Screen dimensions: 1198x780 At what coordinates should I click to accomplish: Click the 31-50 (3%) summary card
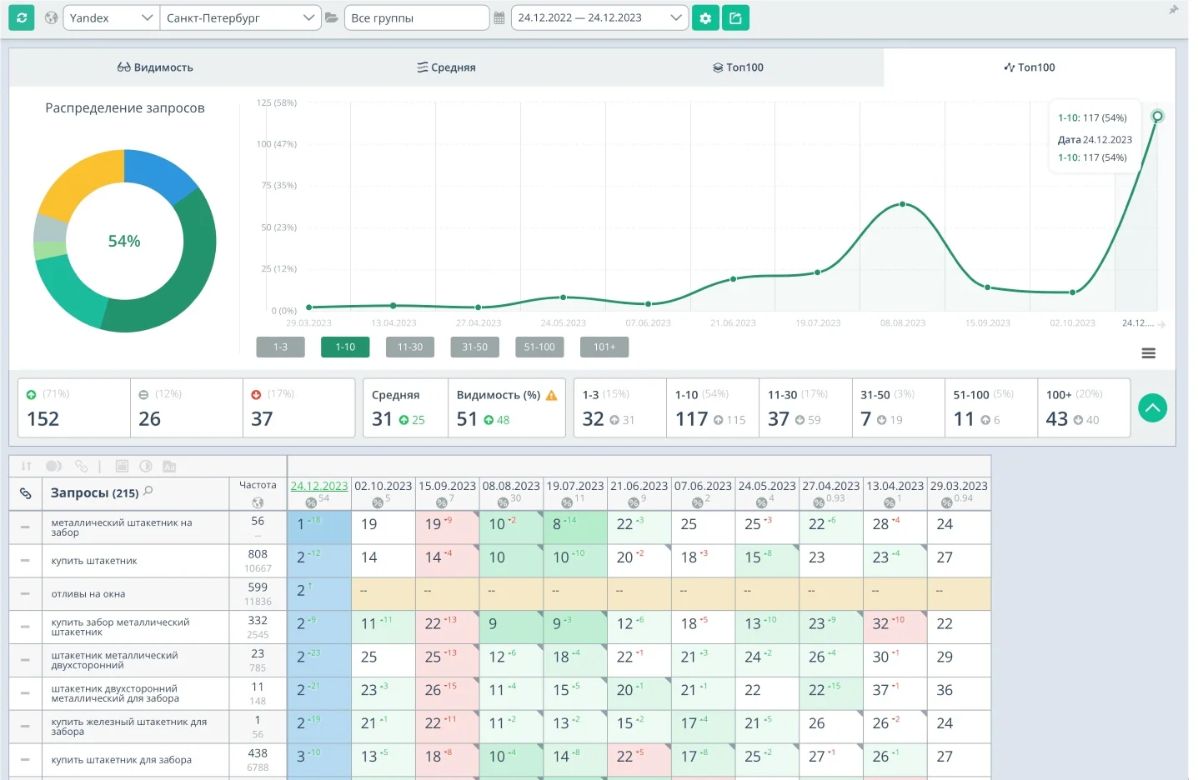pyautogui.click(x=898, y=407)
